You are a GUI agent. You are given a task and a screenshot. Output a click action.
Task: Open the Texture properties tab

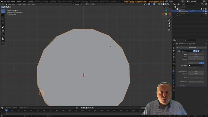pos(174,90)
